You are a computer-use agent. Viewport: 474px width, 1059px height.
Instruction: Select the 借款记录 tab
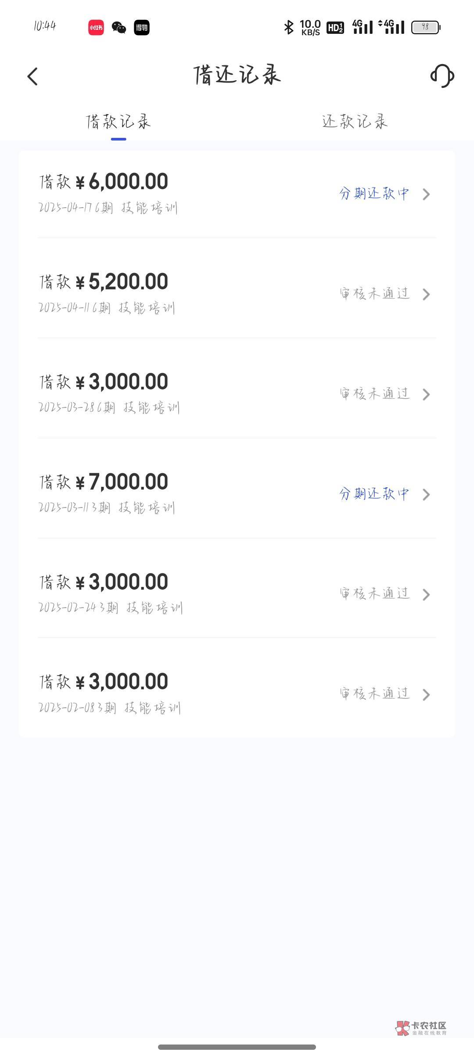[x=118, y=122]
